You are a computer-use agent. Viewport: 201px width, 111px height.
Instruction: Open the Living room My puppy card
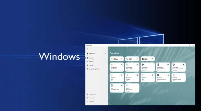148,67
